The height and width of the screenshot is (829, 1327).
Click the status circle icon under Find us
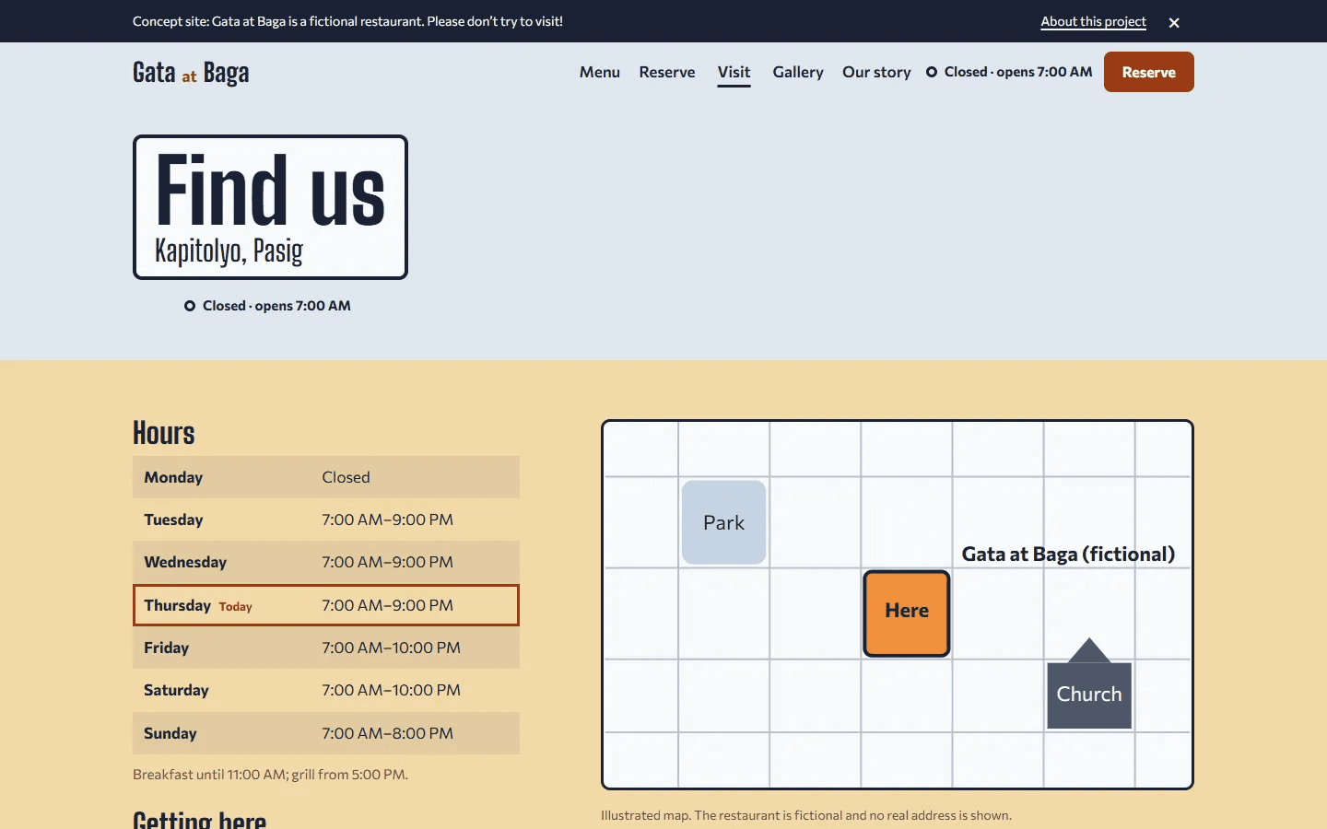click(190, 306)
